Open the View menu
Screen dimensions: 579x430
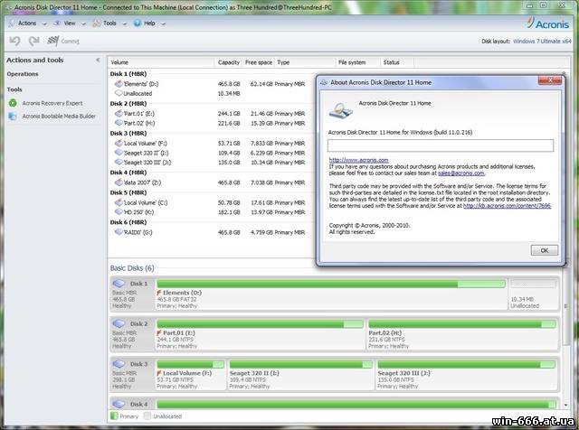pyautogui.click(x=70, y=23)
